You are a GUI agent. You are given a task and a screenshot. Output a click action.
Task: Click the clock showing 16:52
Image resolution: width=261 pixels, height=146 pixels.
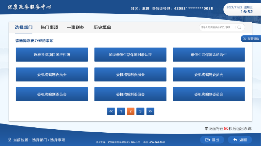coord(246,12)
